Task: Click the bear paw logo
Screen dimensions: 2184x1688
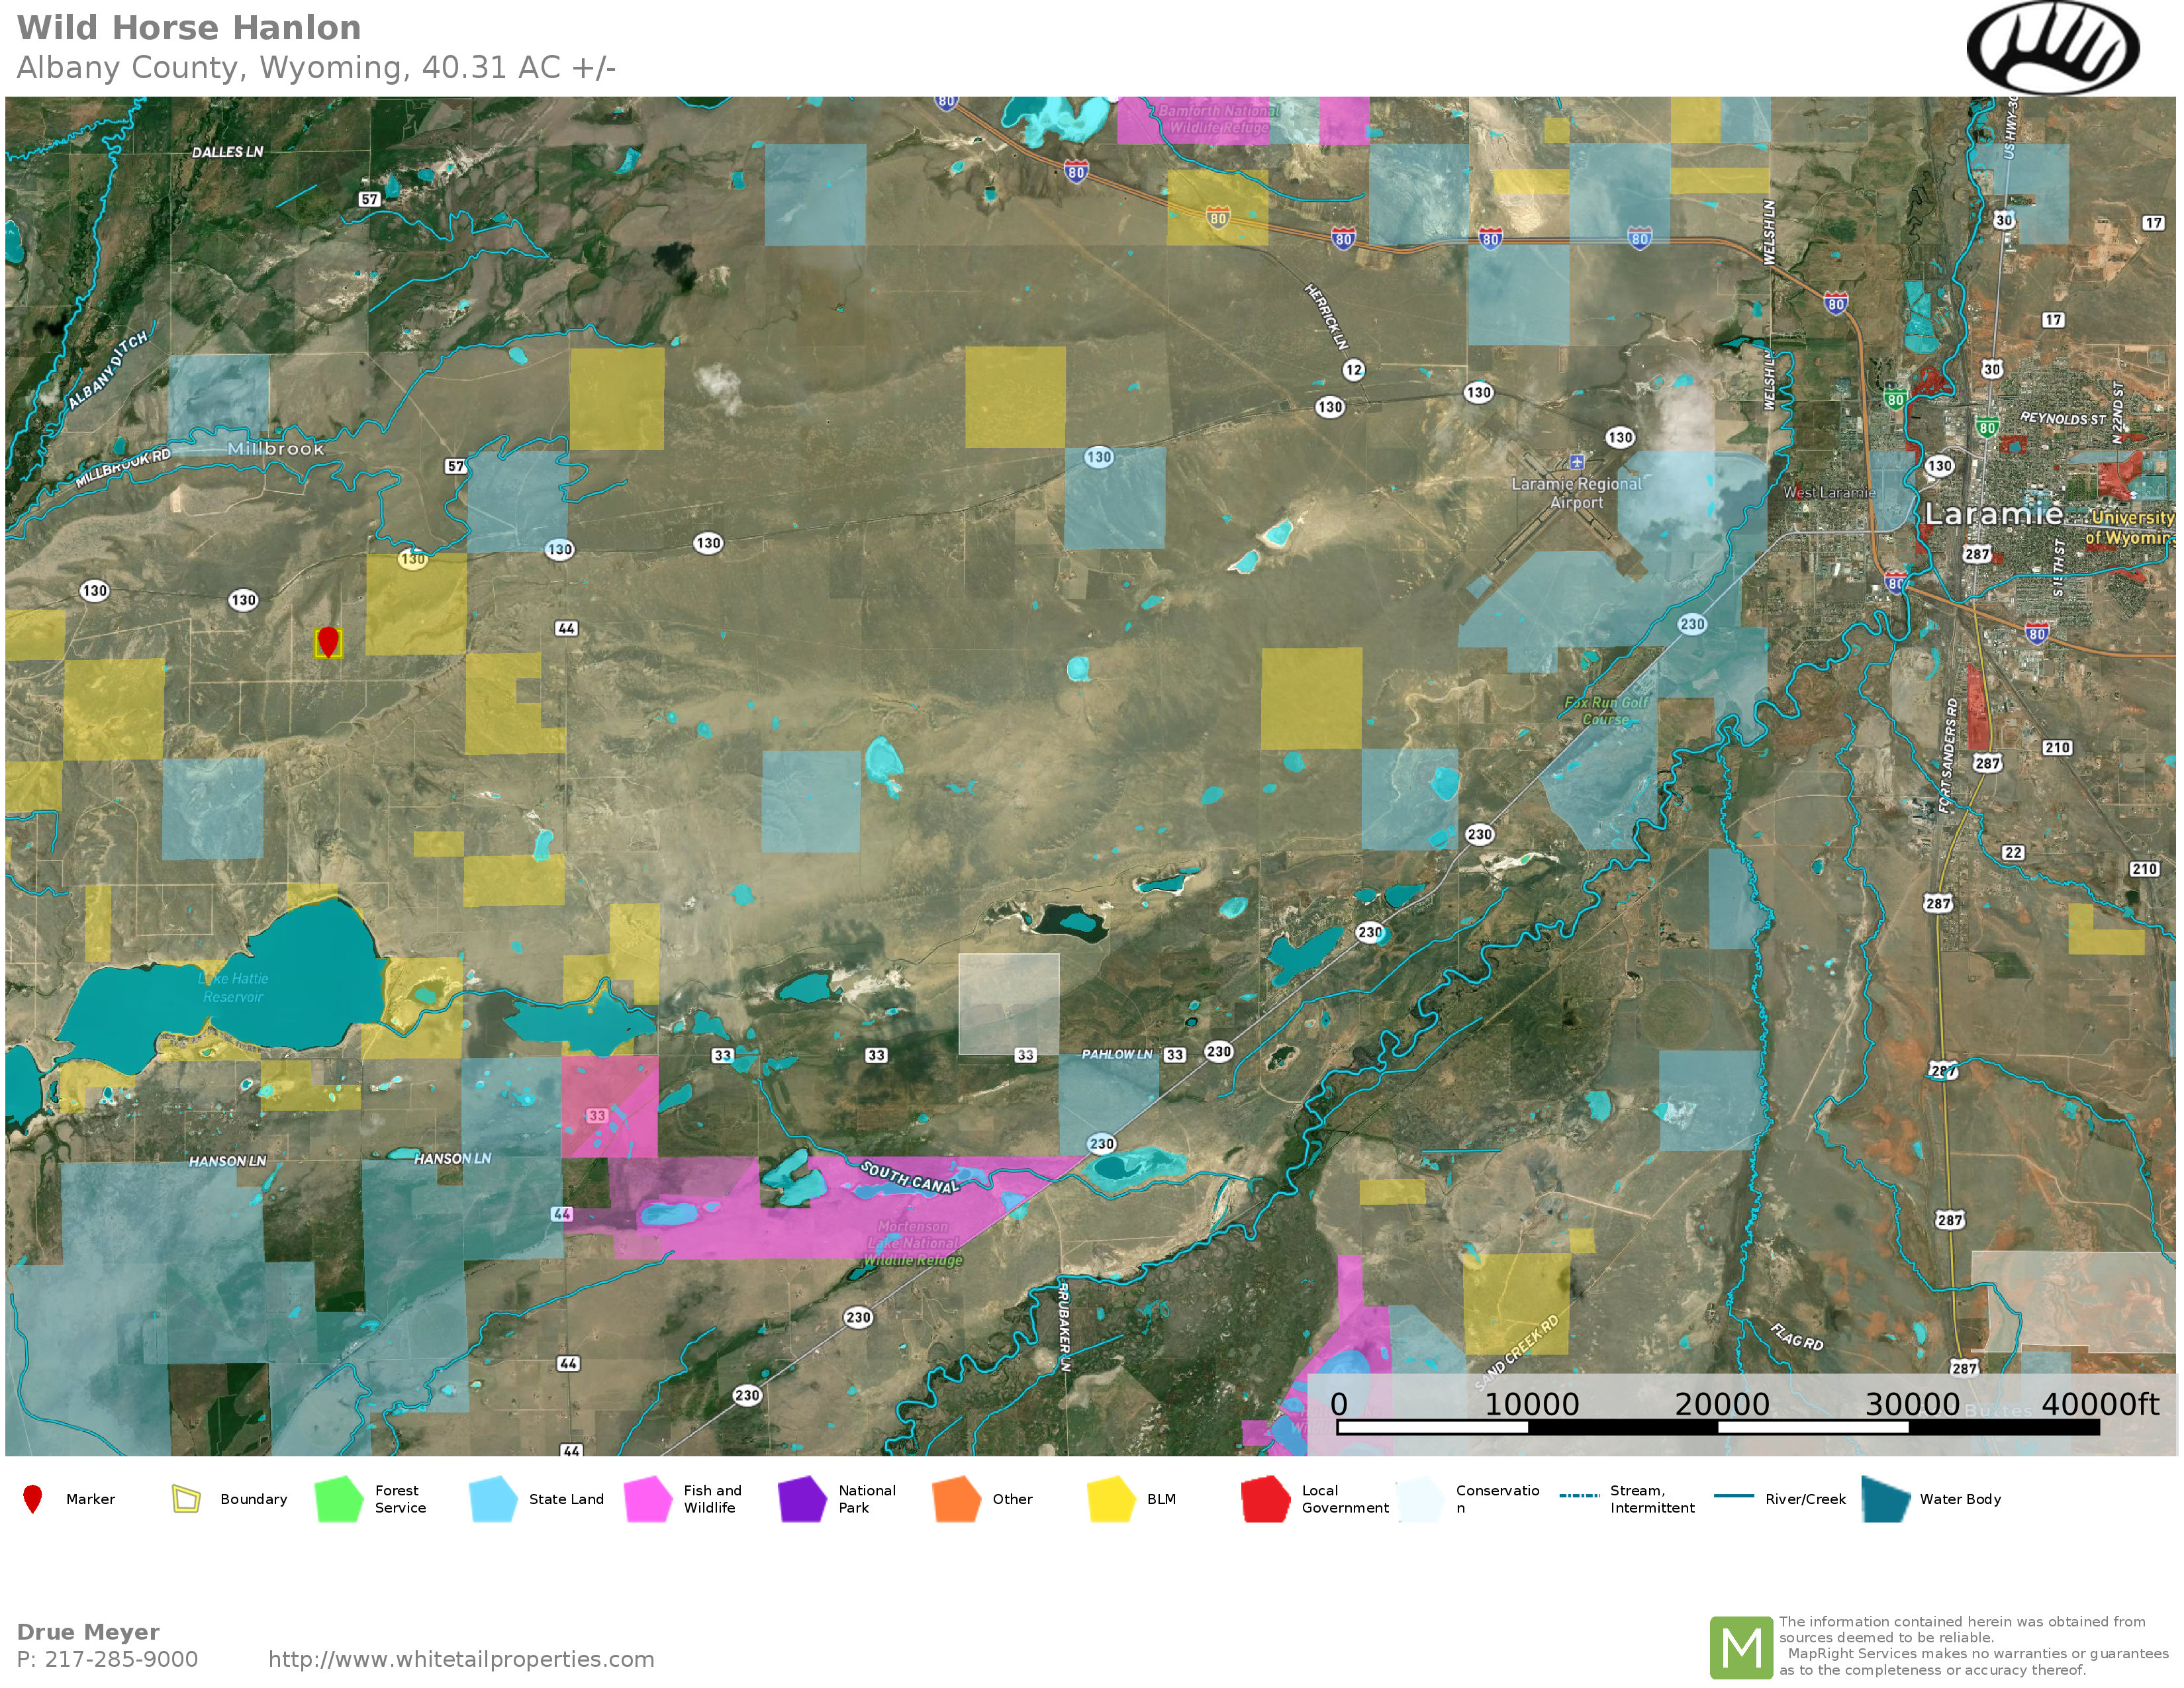Action: point(2052,47)
